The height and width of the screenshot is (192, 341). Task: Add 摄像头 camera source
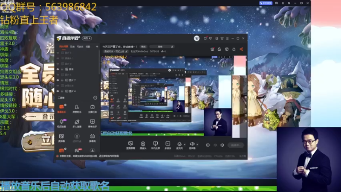pyautogui.click(x=143, y=145)
